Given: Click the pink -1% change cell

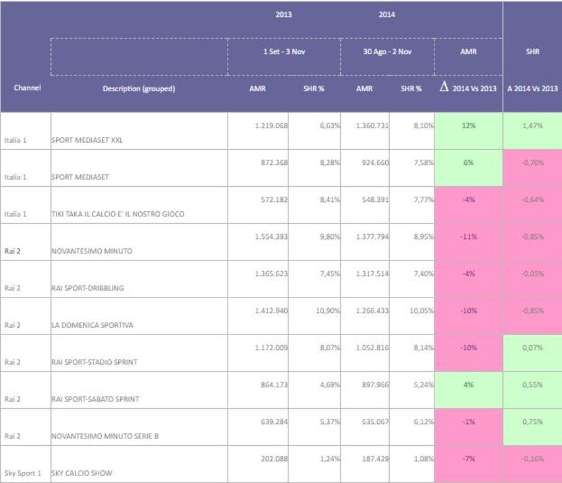Looking at the screenshot, I should [468, 427].
